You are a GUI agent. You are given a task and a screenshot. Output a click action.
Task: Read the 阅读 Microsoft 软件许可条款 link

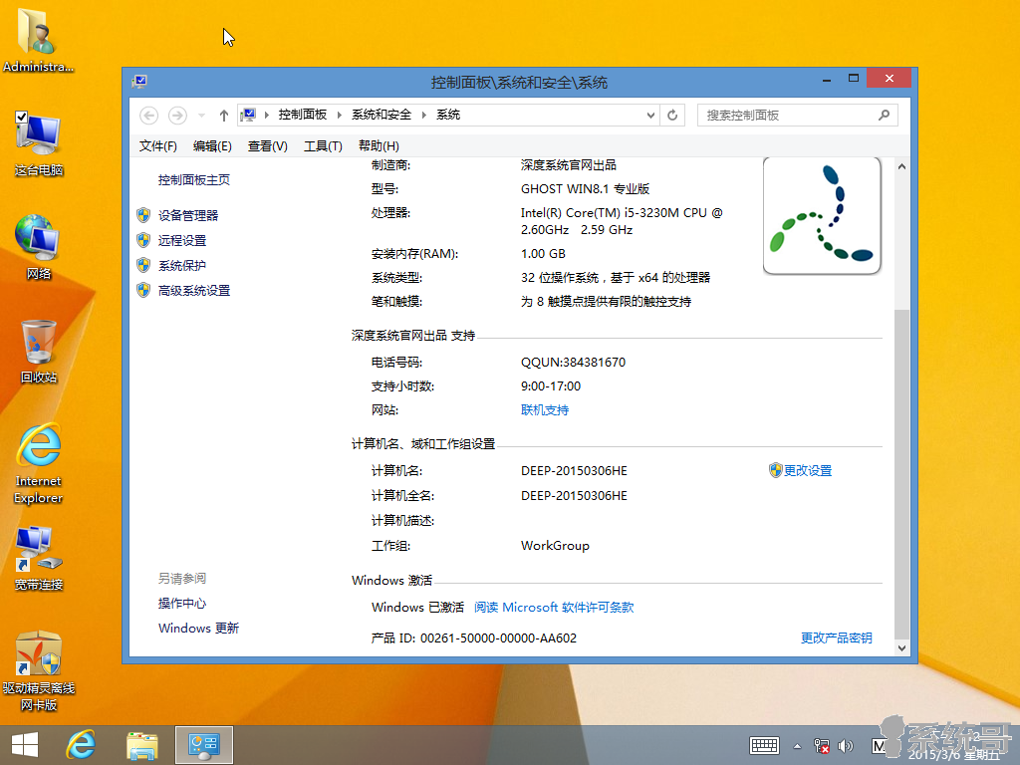(554, 608)
